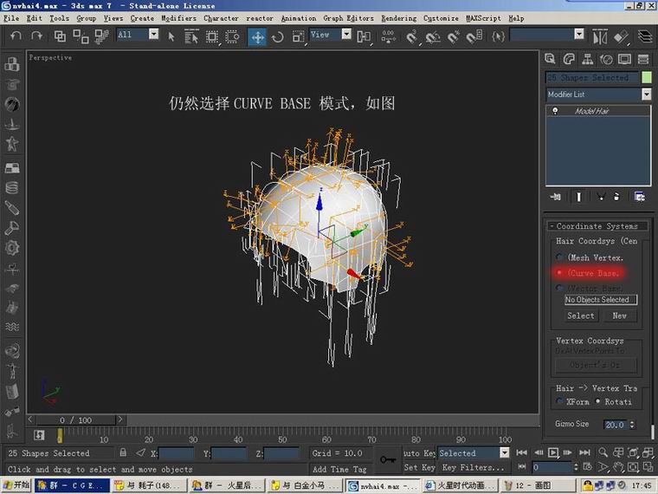Open the Modifiers menu
Viewport: 658px width, 494px height.
178,18
